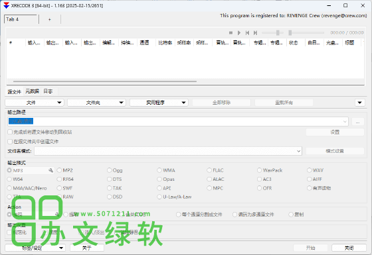This screenshot has height=255, width=372.
Task: Select the MP2 output format
Action: click(65, 170)
